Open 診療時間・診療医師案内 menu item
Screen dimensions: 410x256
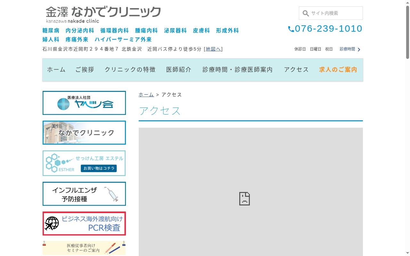(x=238, y=70)
